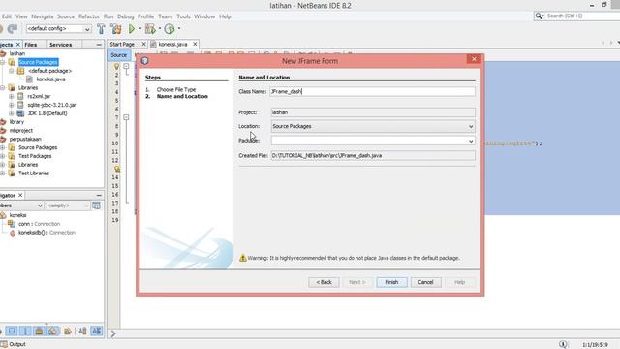Viewport: 620px width, 349px height.
Task: Select the koneksi class node in Navigator
Action: 17,215
